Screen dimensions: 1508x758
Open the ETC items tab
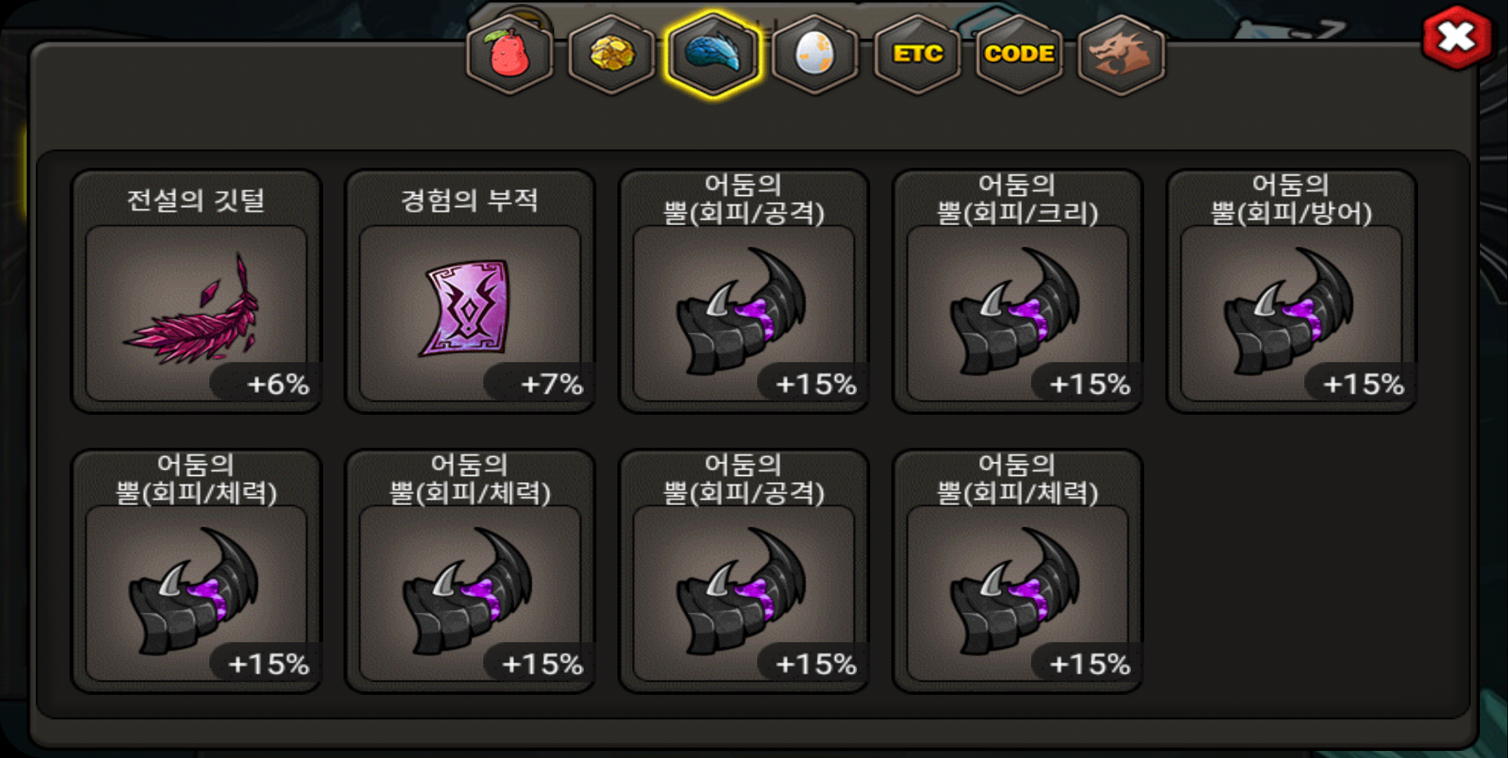[917, 53]
